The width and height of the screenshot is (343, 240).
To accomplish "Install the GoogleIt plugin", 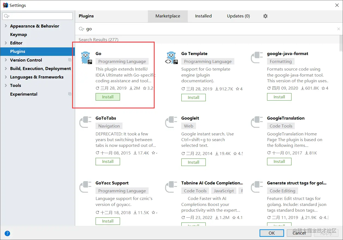I will (x=194, y=162).
